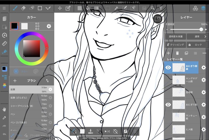Image resolution: width=209 pixels, height=140 pixels.
Task: Open the canvas rotate menu in sidebar
Action: tap(4, 35)
